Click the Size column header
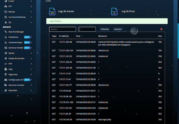Screen dimensions: 179x124 click(160, 36)
